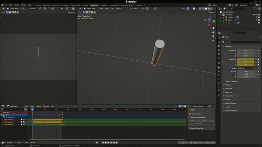The width and height of the screenshot is (262, 147).
Task: Toggle camera view gizmo icon
Action: 213,36
